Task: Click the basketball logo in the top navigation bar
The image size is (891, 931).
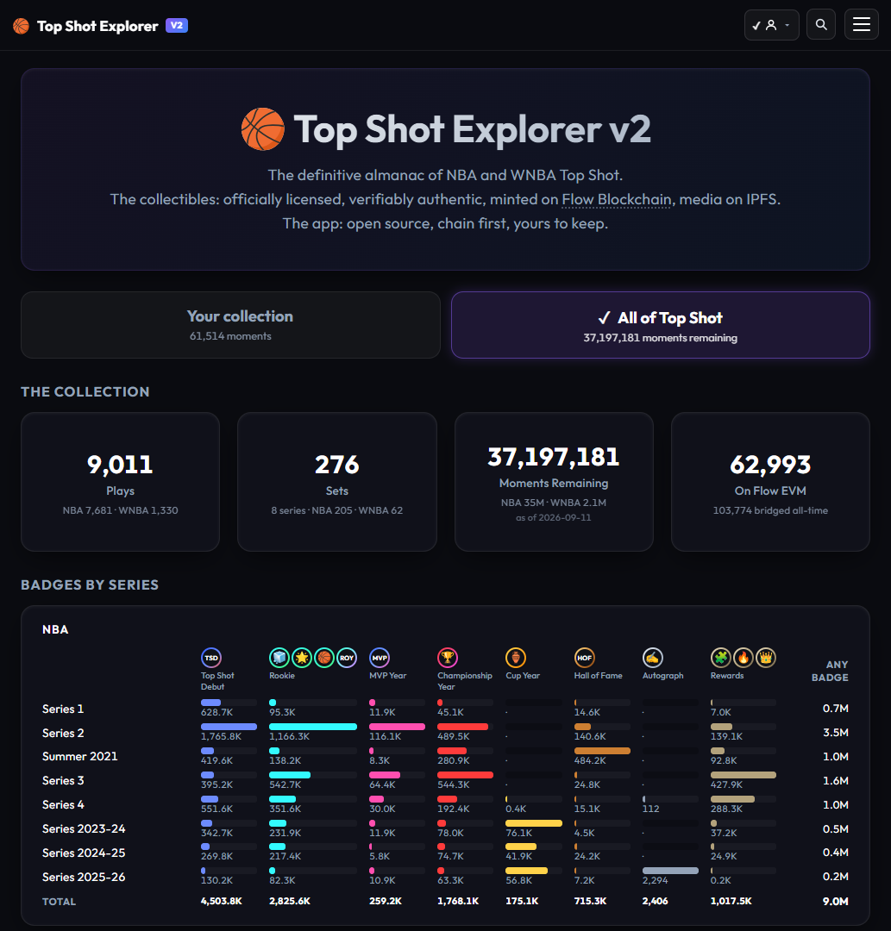Action: click(21, 26)
